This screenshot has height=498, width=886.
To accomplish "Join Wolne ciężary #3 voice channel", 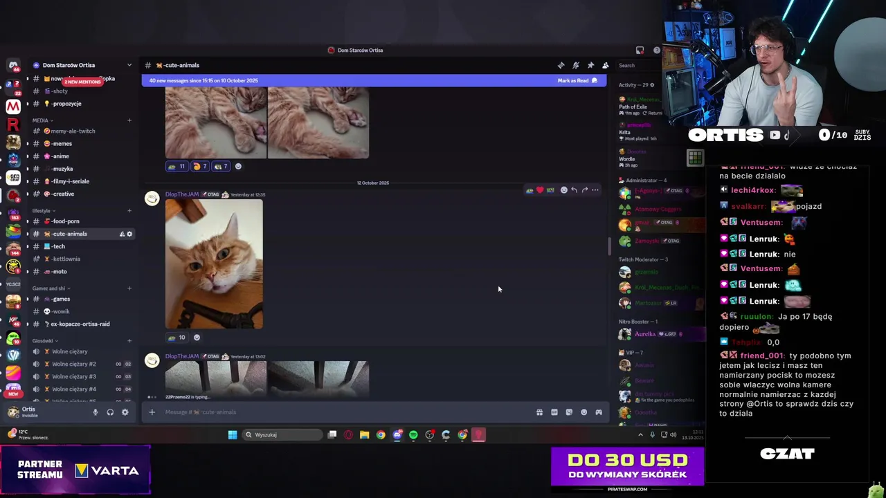I will pyautogui.click(x=82, y=376).
